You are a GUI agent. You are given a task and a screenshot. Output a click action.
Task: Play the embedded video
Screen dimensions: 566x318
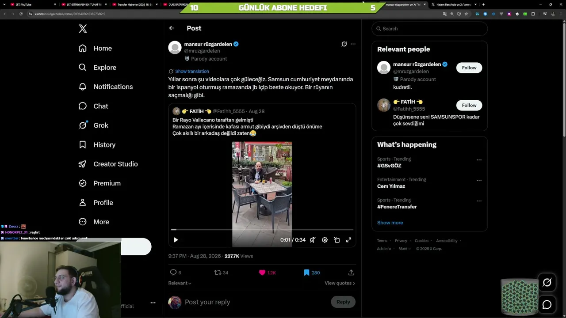click(176, 240)
